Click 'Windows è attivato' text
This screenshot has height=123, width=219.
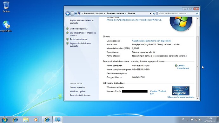(115, 87)
